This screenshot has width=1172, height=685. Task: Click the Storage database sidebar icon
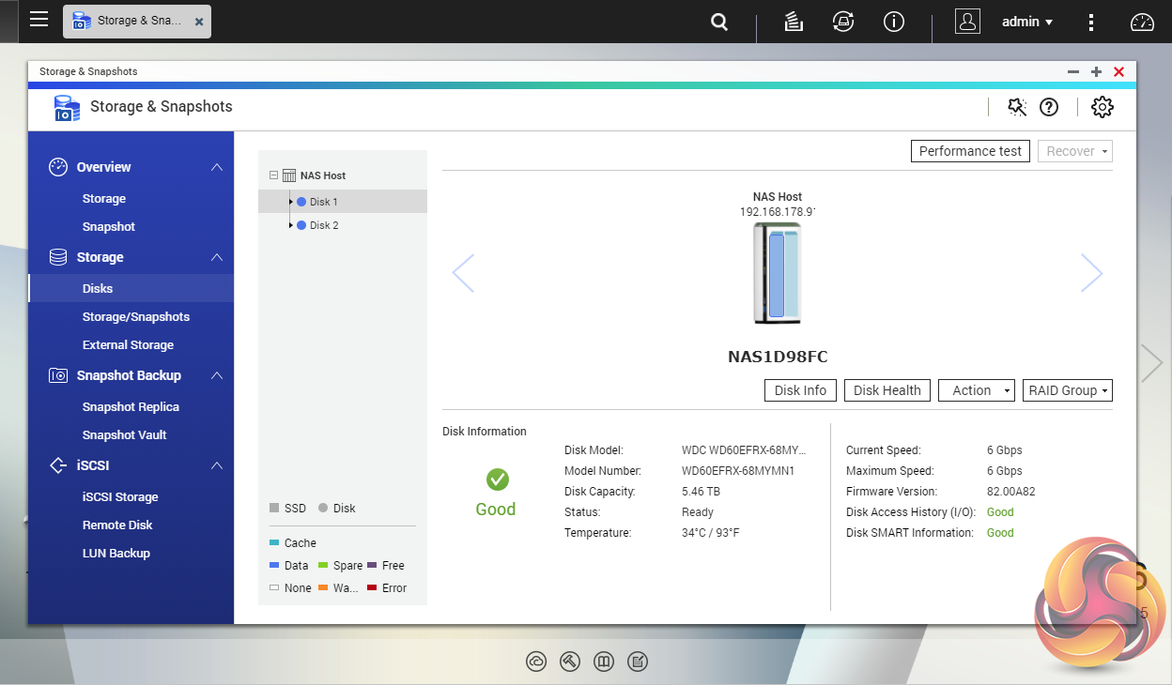tap(58, 257)
